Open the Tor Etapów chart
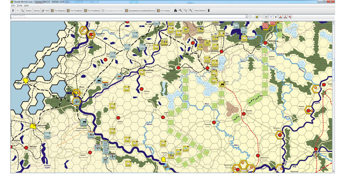The image size is (357, 193). click(58, 11)
